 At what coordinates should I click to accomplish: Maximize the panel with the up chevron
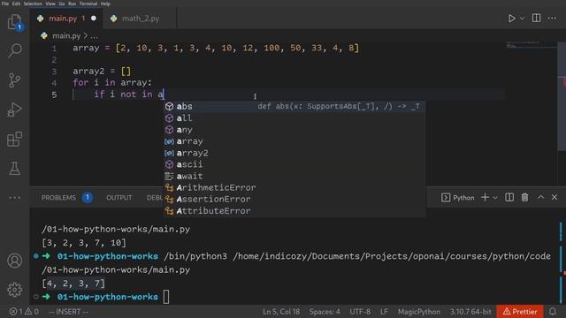pyautogui.click(x=540, y=197)
